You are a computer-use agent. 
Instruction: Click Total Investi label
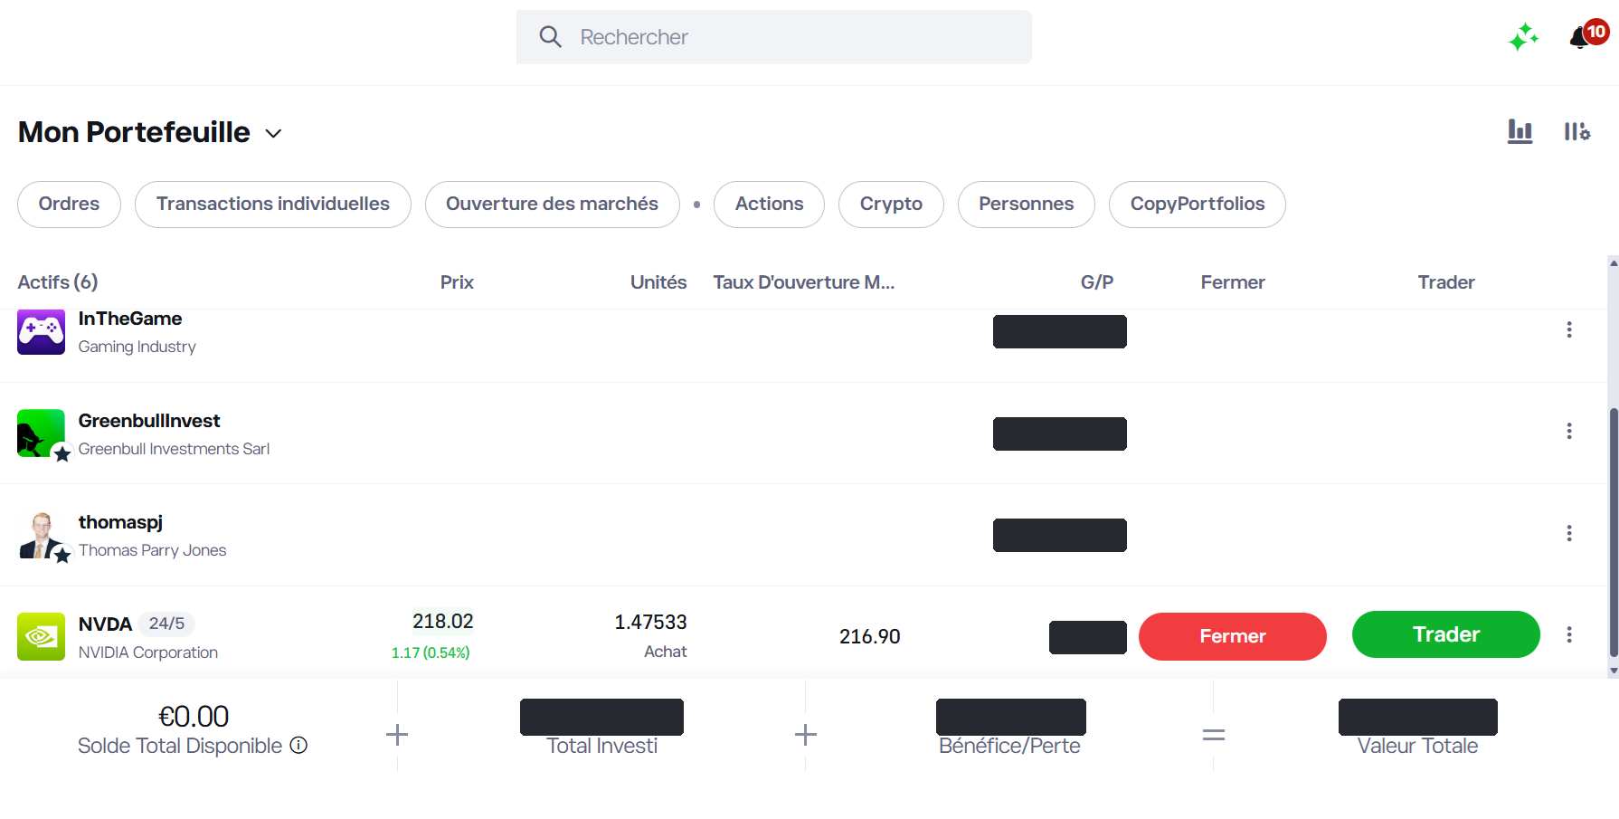click(x=601, y=746)
